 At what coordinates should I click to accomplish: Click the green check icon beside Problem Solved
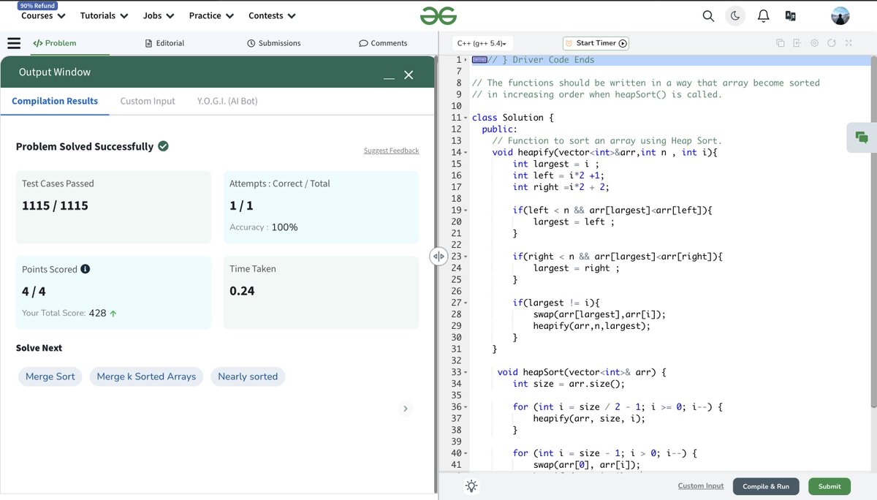[164, 146]
